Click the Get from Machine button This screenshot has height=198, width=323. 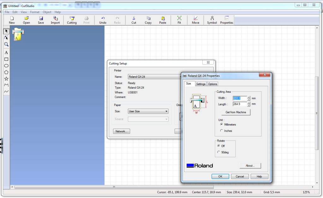[236, 112]
